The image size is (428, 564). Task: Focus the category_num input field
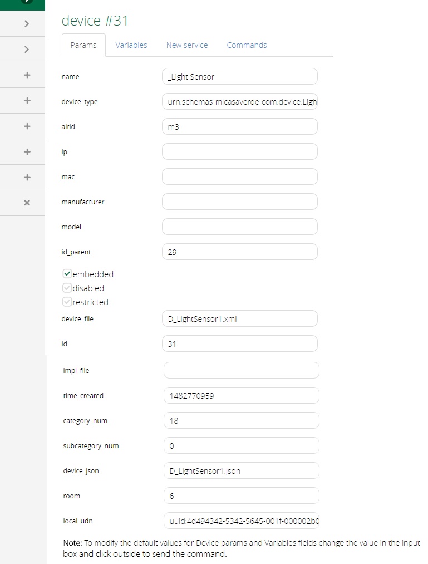(x=241, y=421)
